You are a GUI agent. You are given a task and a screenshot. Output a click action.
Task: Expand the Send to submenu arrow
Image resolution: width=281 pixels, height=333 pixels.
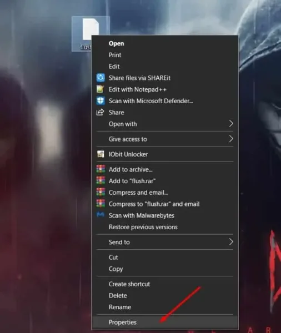(x=231, y=241)
